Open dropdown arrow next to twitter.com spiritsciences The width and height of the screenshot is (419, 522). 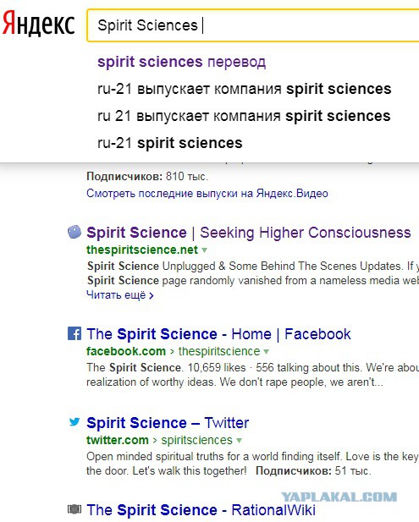tap(239, 441)
